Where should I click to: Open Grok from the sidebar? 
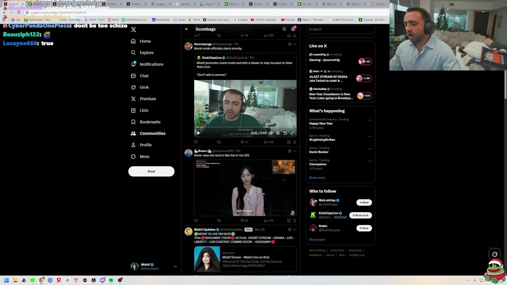pos(139,87)
